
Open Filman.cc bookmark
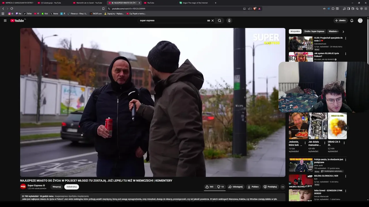coord(77,14)
